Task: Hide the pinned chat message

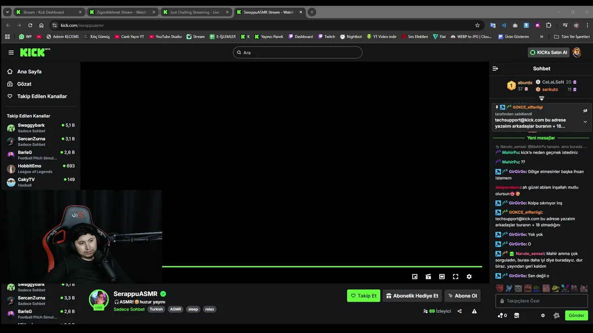Action: tap(585, 111)
